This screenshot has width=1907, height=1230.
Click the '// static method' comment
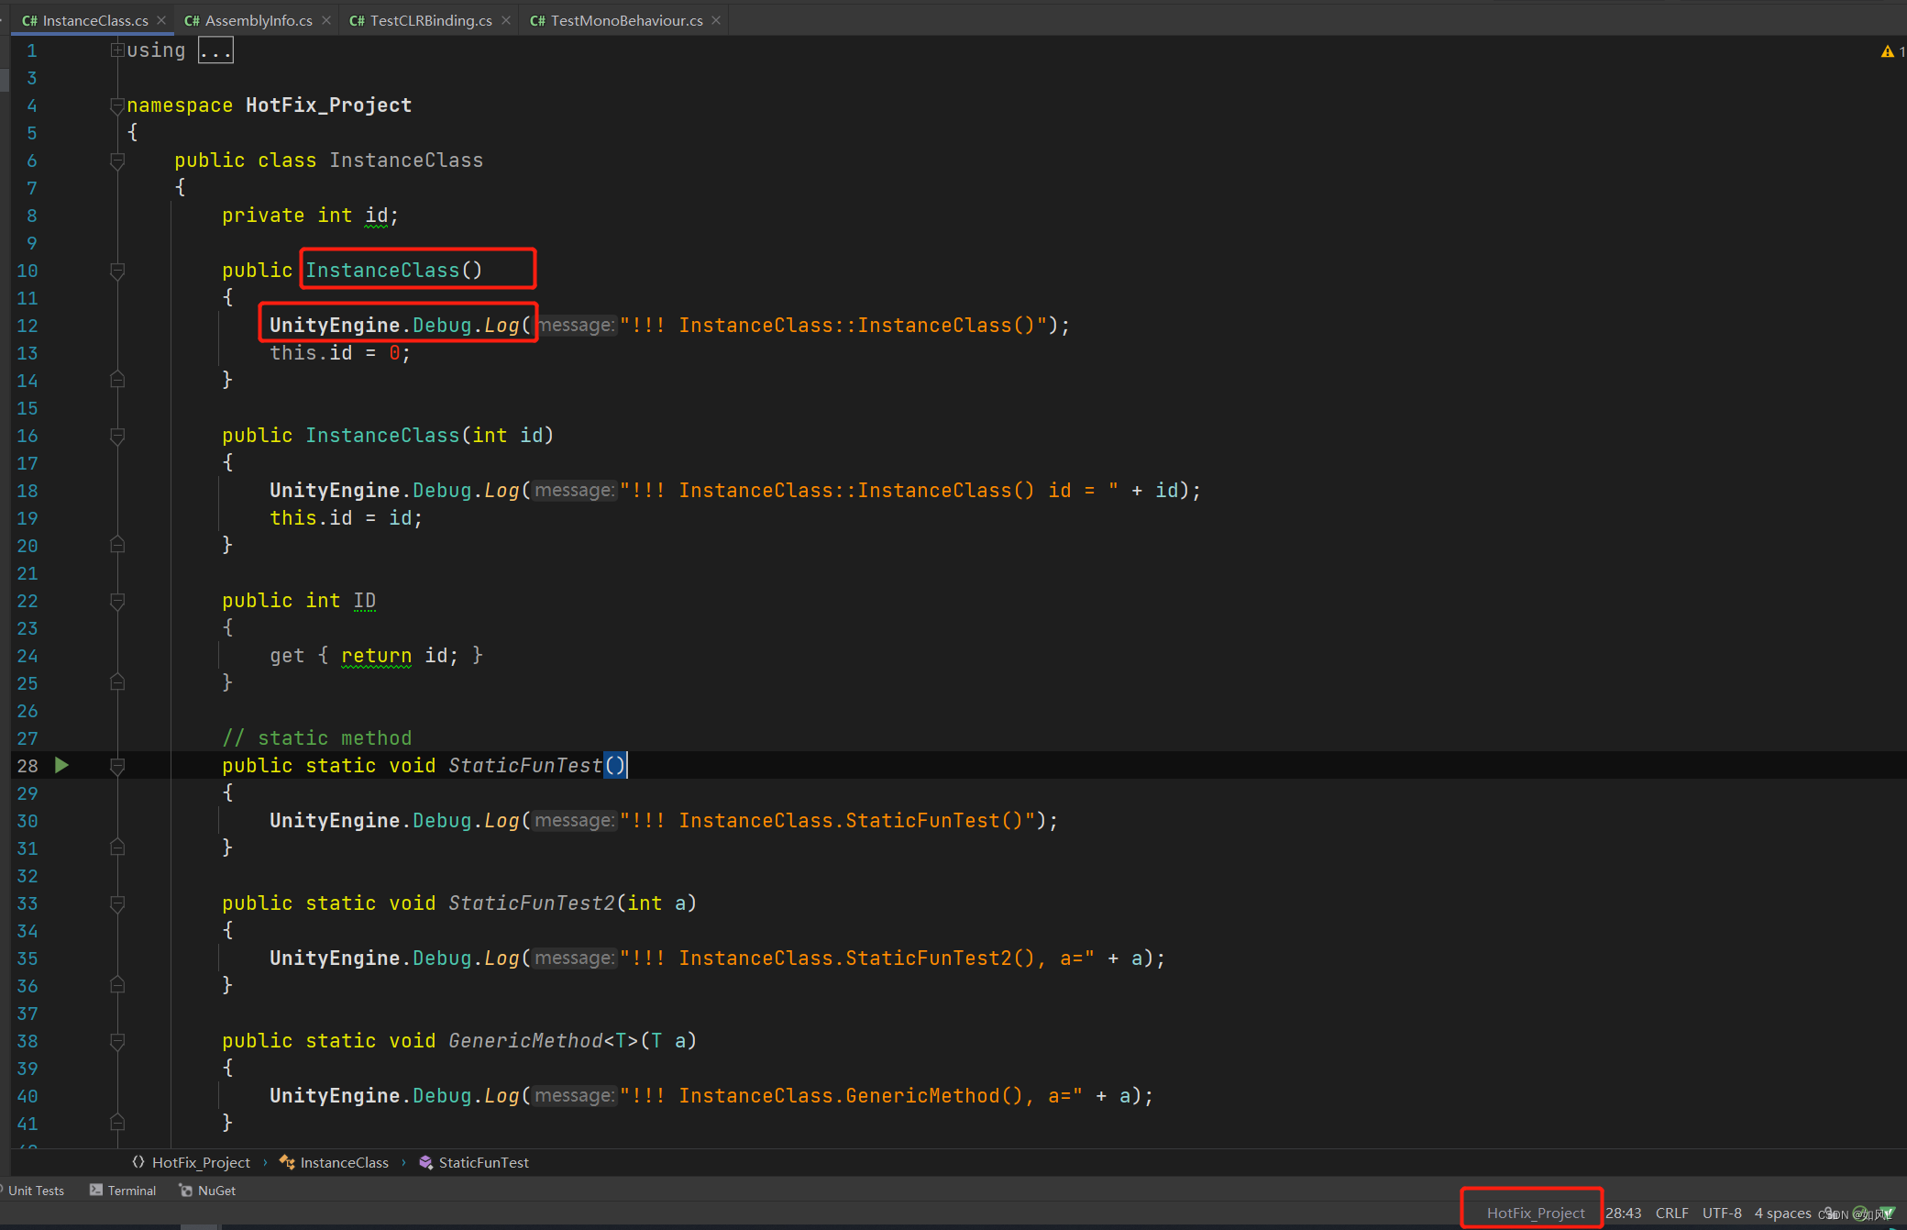316,738
